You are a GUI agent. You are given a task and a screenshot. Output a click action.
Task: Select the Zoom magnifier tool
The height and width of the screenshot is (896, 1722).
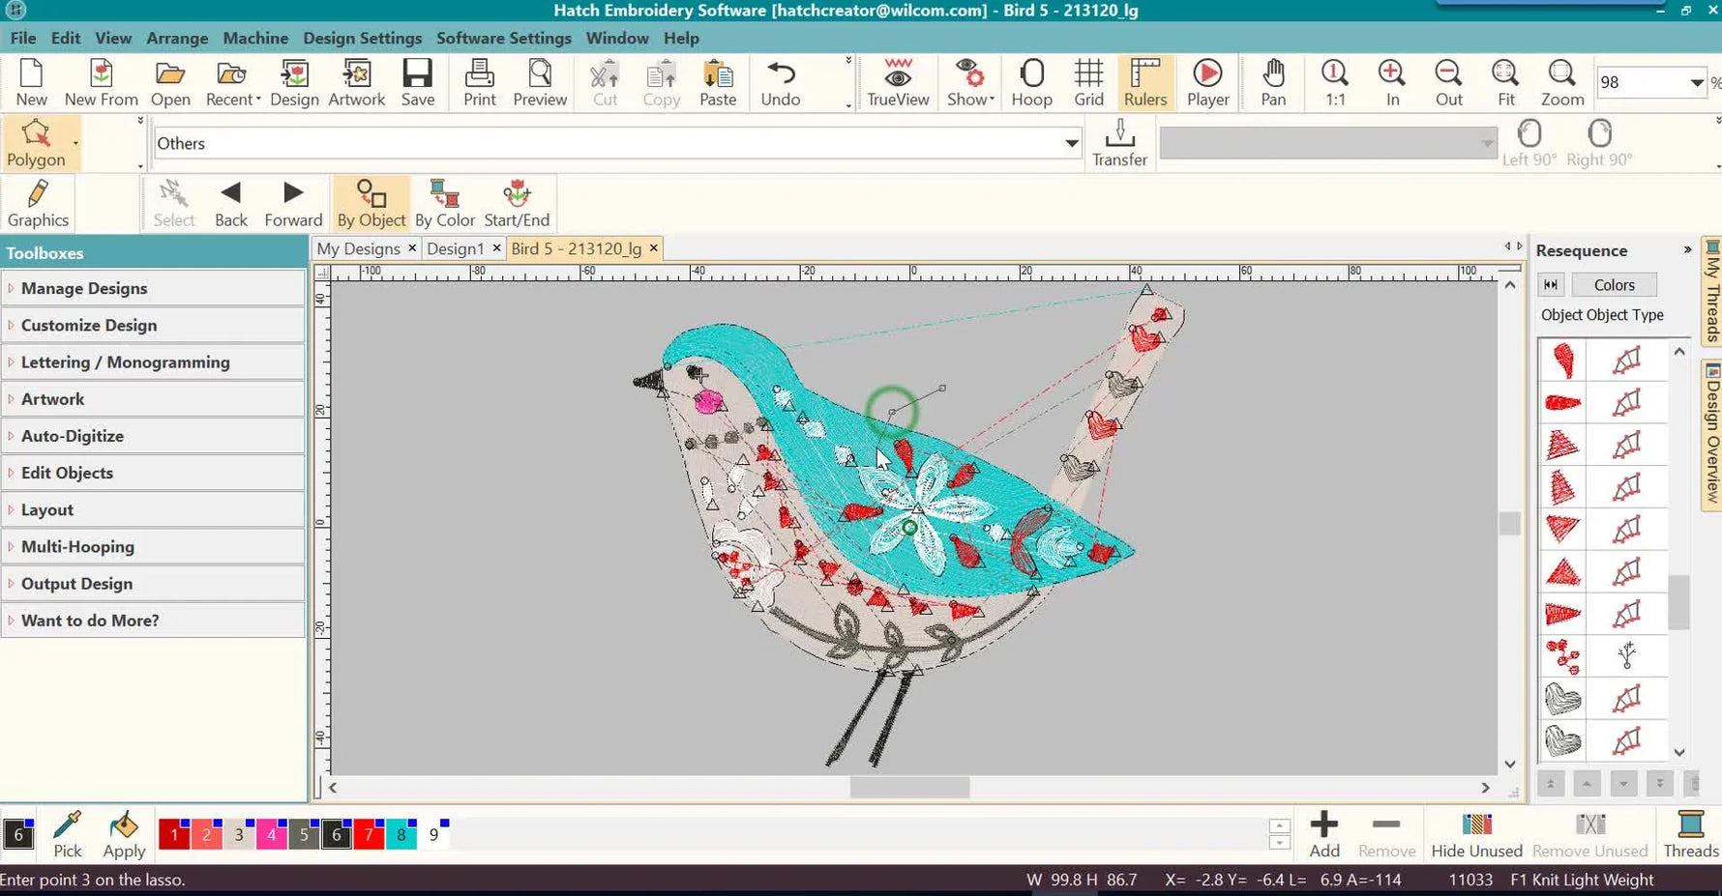tap(1562, 82)
